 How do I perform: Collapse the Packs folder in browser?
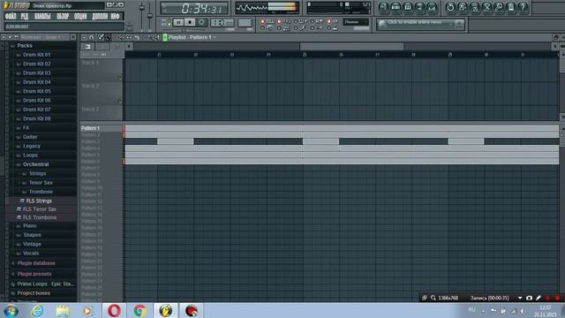[x=25, y=46]
